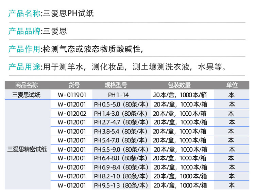Click the item number in the PH0.5-5.0 row
Viewport: 255px width, 195px height.
pos(72,104)
